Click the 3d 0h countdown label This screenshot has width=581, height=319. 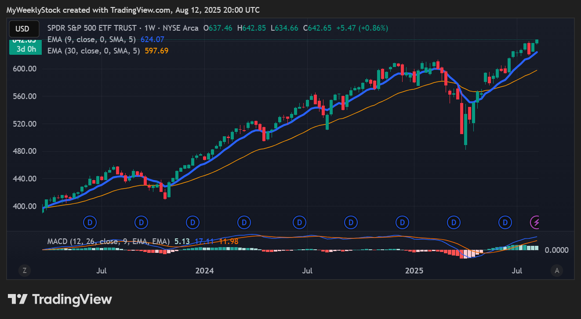tap(25, 49)
